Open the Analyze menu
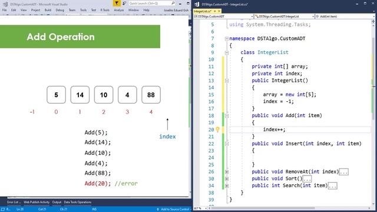 click(119, 10)
